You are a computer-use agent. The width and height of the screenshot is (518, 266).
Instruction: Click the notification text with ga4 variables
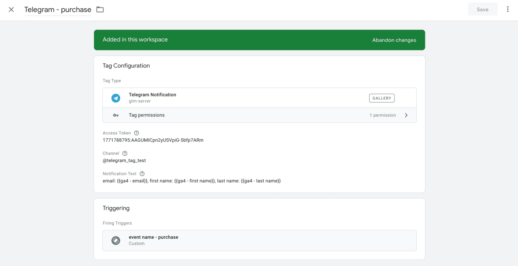(192, 181)
